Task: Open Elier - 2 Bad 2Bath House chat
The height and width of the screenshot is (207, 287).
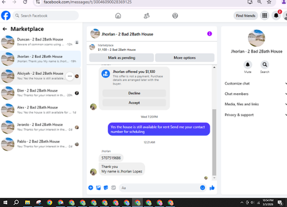Action: pos(40,93)
